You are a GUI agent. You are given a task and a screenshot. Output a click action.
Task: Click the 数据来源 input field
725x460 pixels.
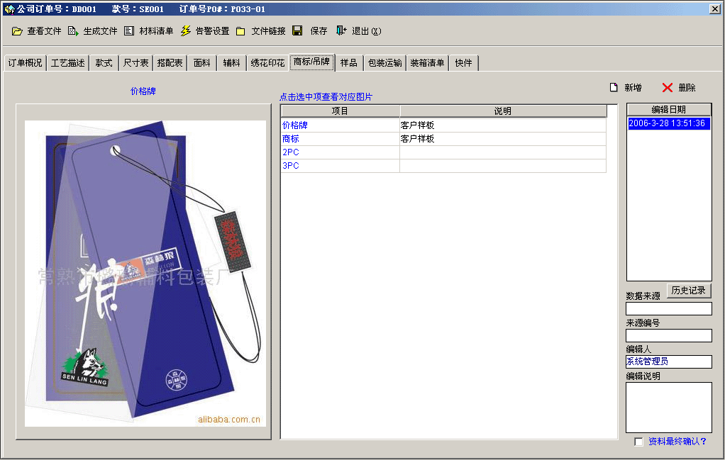pos(668,308)
